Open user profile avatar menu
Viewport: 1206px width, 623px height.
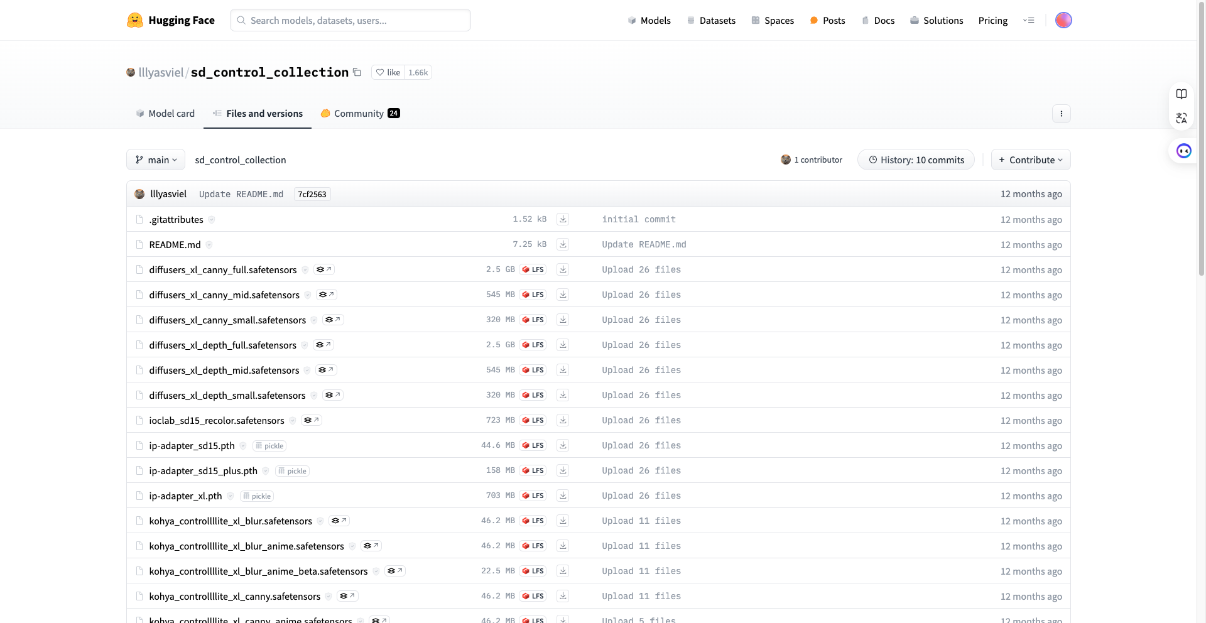(x=1063, y=20)
